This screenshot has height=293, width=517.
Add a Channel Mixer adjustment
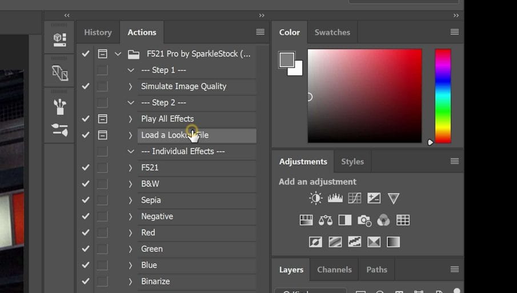point(383,220)
